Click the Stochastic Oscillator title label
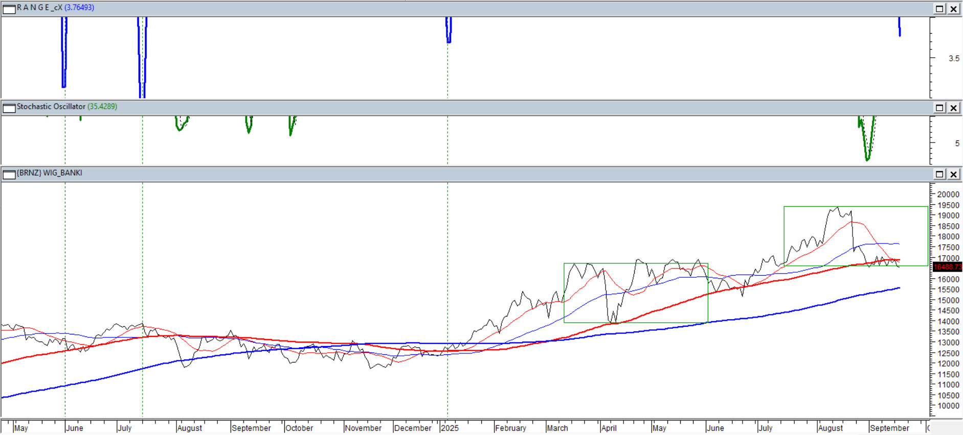The height and width of the screenshot is (435, 963). [51, 107]
